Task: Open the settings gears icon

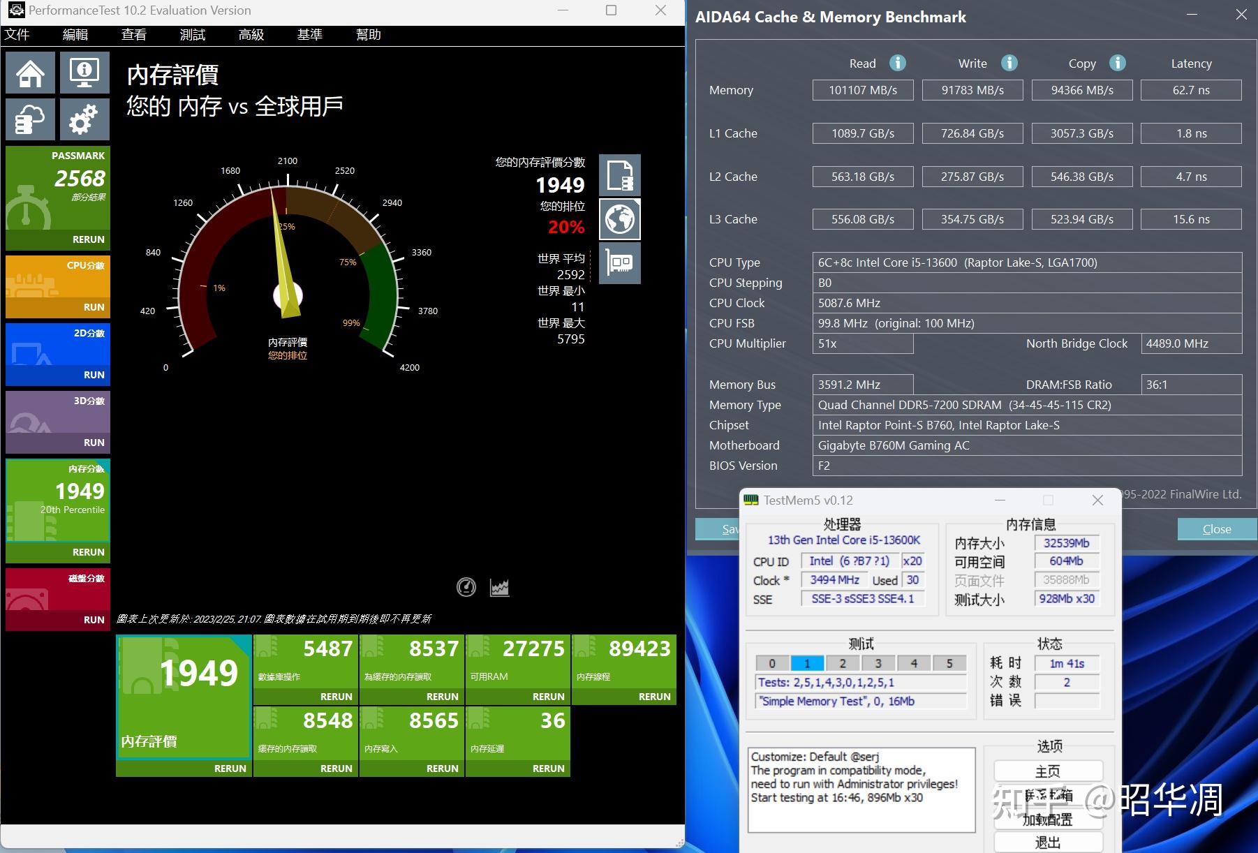Action: (84, 119)
